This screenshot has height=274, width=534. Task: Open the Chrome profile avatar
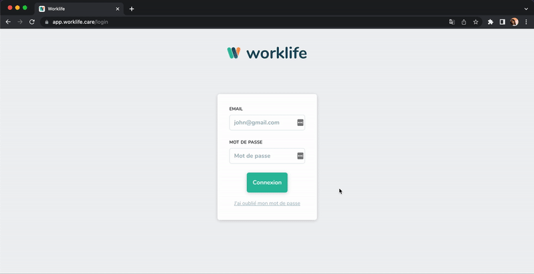[x=514, y=22]
